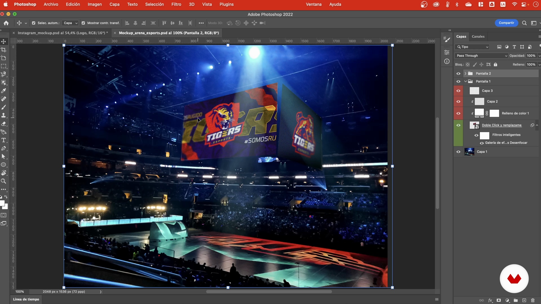Open the Capa menu in the menu bar

114,4
